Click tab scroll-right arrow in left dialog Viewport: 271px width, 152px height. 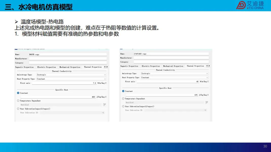(x=107, y=67)
